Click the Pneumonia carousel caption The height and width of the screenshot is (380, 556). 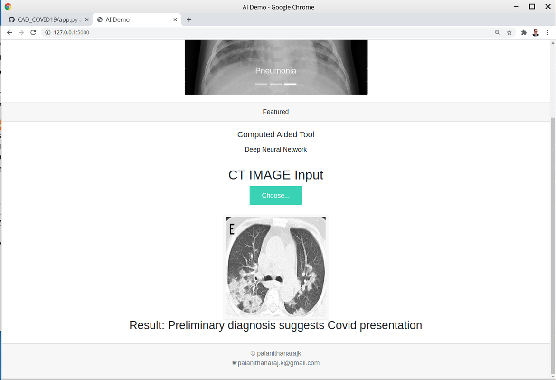pos(275,71)
